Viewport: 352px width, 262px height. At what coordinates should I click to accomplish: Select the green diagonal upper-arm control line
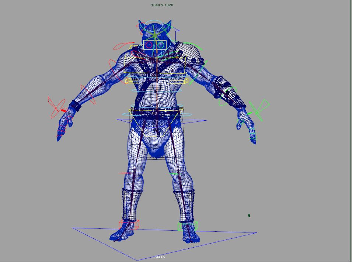click(198, 72)
